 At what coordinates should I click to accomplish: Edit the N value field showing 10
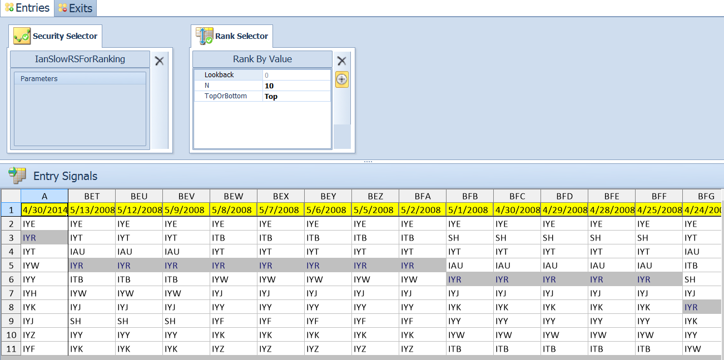click(x=297, y=86)
